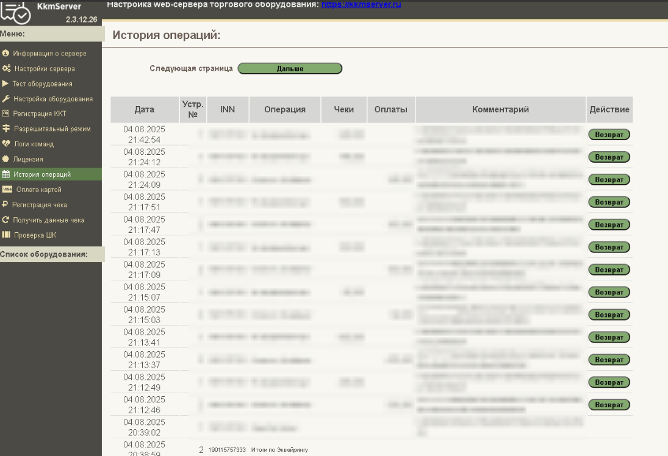Click Возврат for the 21:17:13 operation

(x=609, y=248)
